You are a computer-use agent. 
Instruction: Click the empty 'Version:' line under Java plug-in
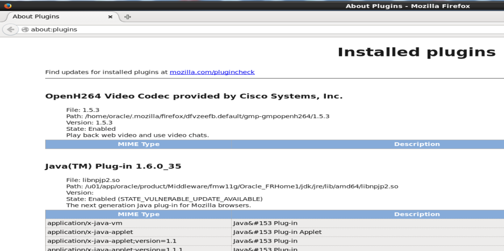80,193
